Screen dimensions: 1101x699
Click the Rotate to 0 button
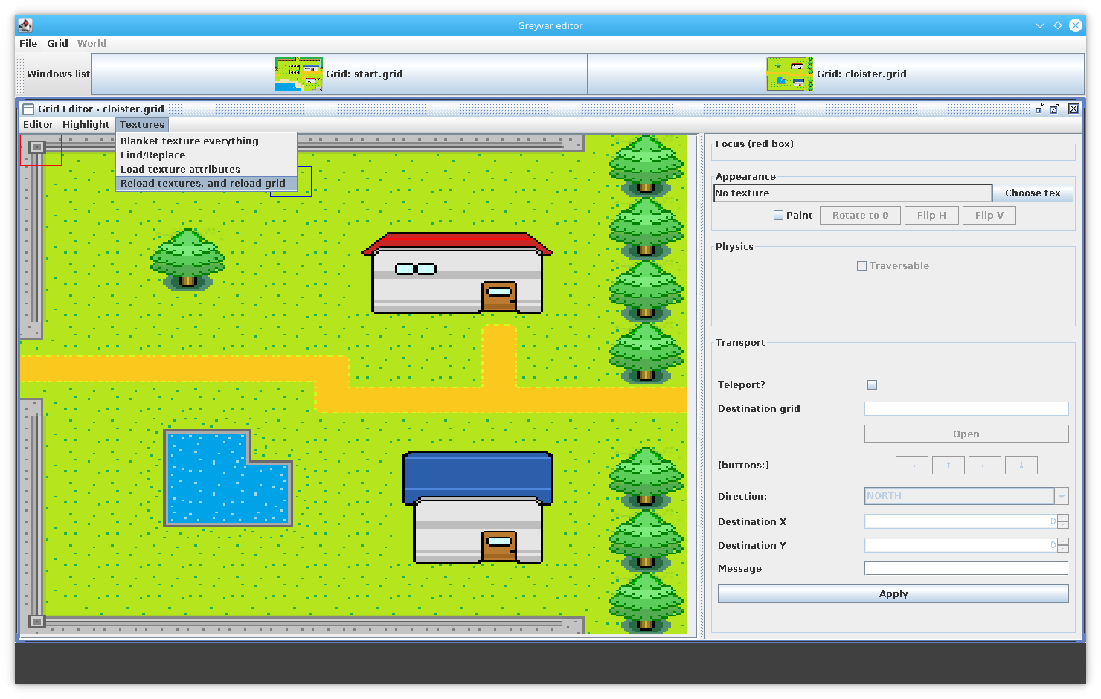coord(860,216)
